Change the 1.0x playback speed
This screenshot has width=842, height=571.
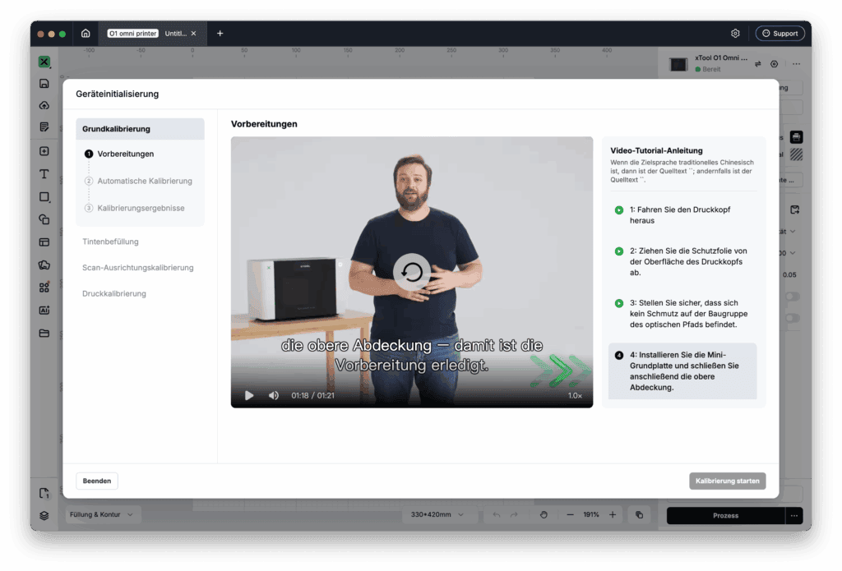575,395
